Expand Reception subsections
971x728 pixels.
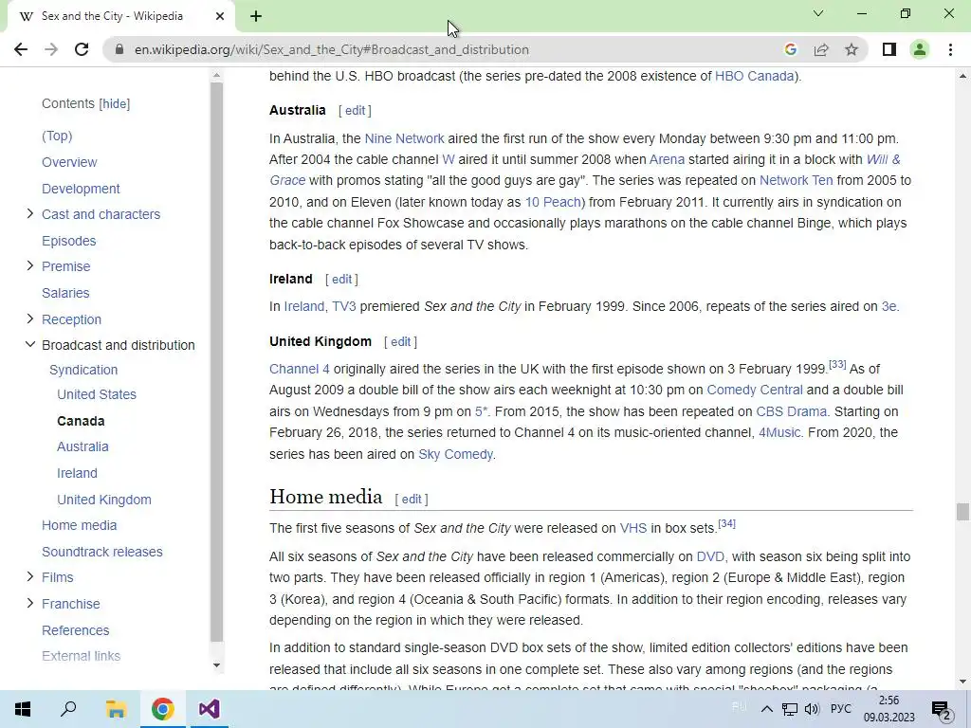coord(29,318)
